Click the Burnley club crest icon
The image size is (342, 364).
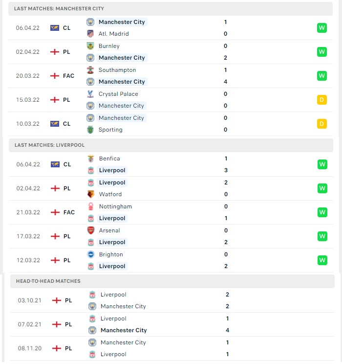(x=90, y=46)
